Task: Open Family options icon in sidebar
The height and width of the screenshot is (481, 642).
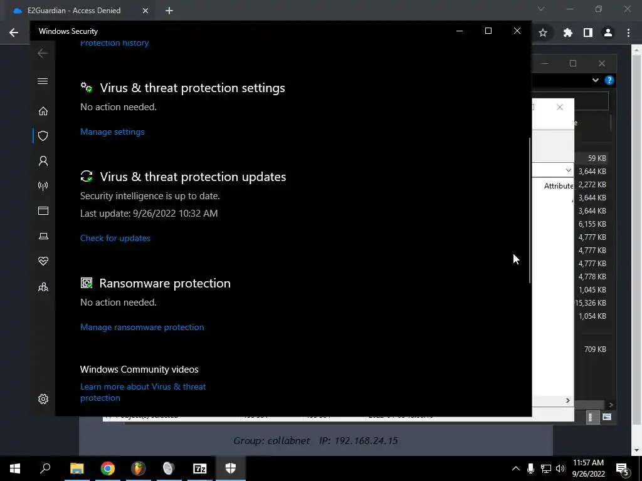Action: tap(43, 287)
